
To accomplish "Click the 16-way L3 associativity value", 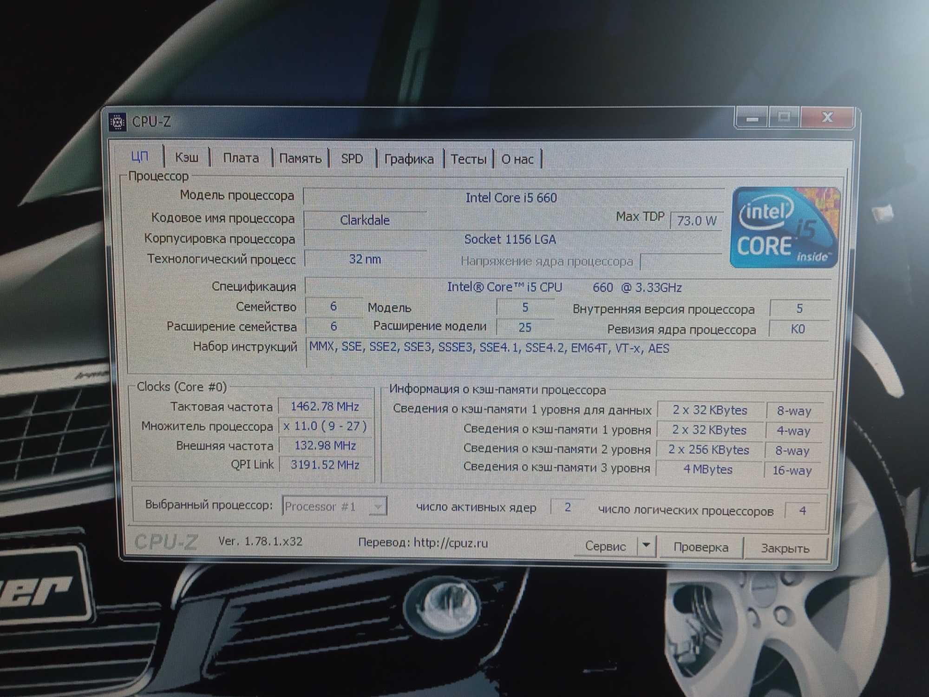I will [x=792, y=470].
